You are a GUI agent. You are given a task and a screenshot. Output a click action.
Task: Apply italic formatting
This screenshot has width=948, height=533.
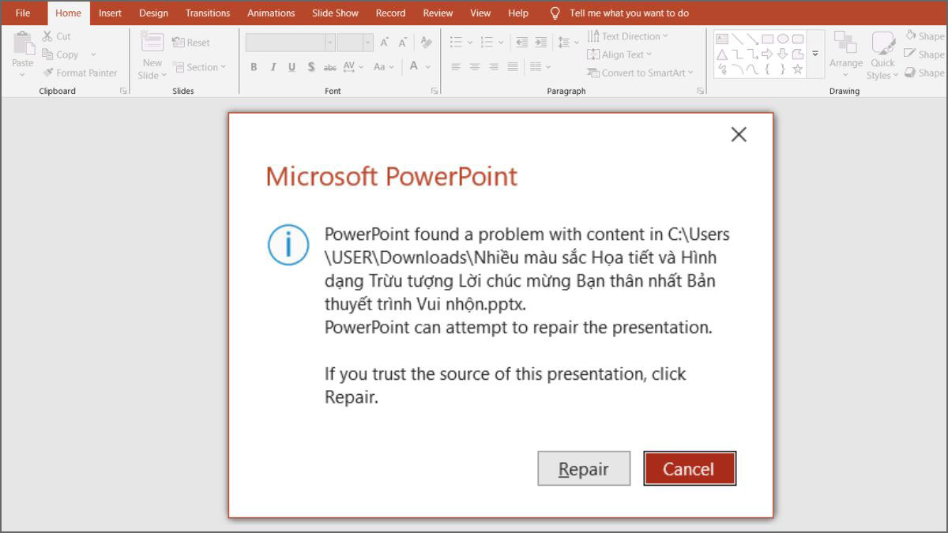pos(273,67)
